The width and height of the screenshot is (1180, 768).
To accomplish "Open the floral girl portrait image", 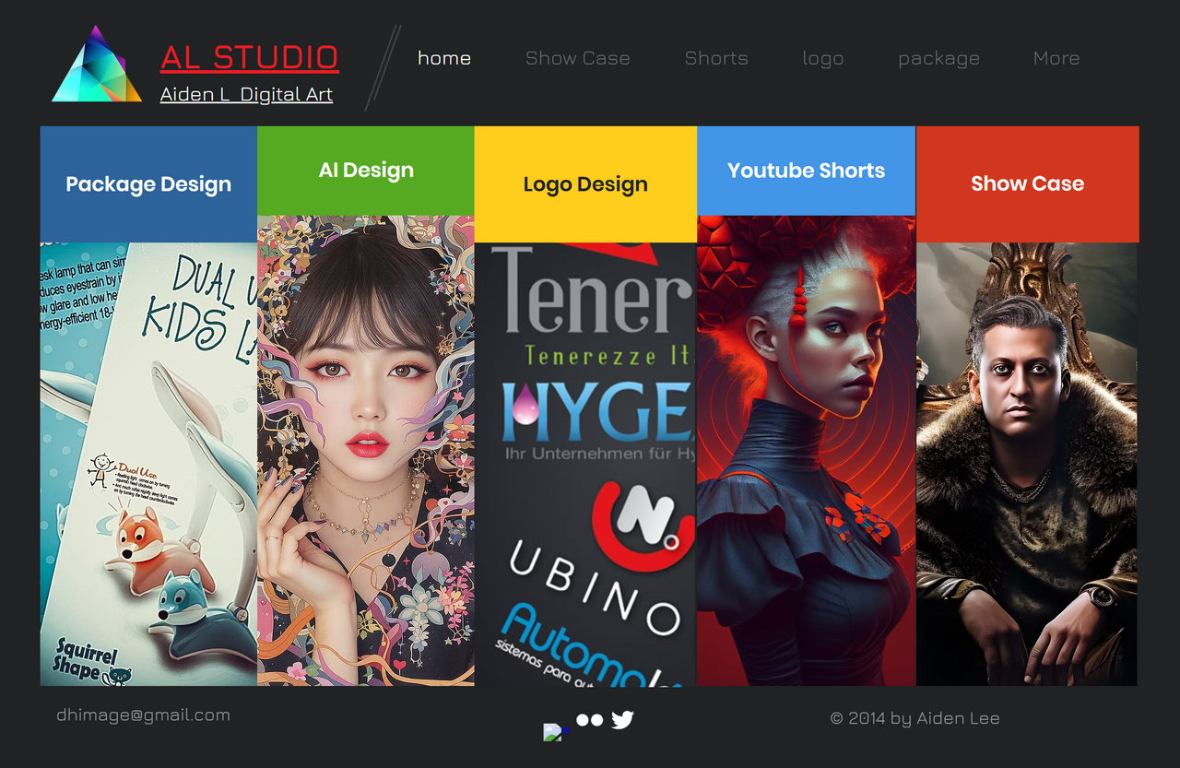I will 366,450.
